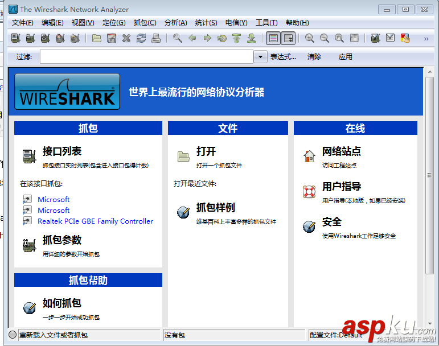The width and height of the screenshot is (439, 346).
Task: Print packets toolbar icon
Action: (x=156, y=38)
